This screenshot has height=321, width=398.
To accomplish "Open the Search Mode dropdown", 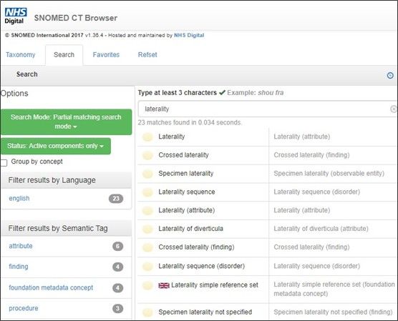I will (66, 122).
